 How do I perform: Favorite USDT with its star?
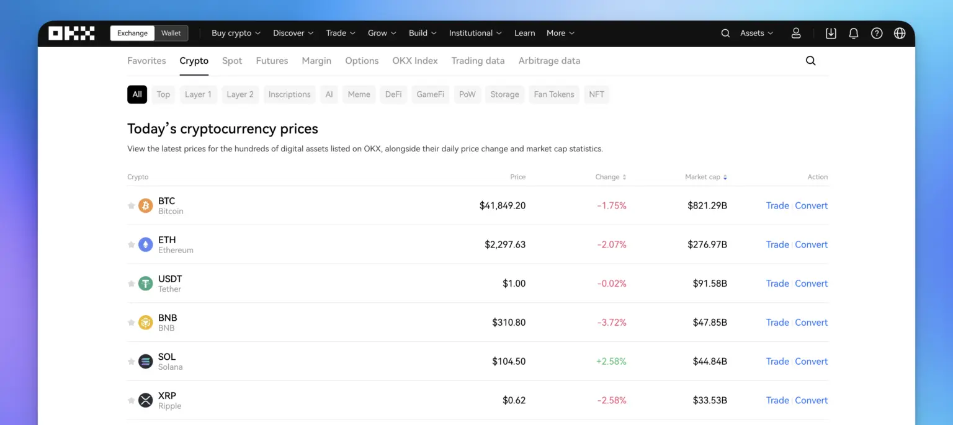pos(131,284)
